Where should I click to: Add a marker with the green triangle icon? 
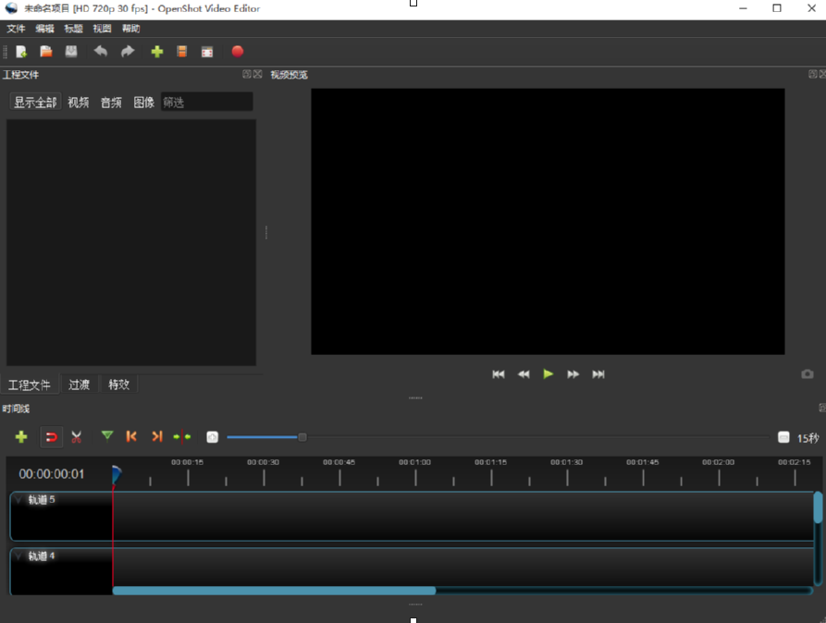click(107, 436)
